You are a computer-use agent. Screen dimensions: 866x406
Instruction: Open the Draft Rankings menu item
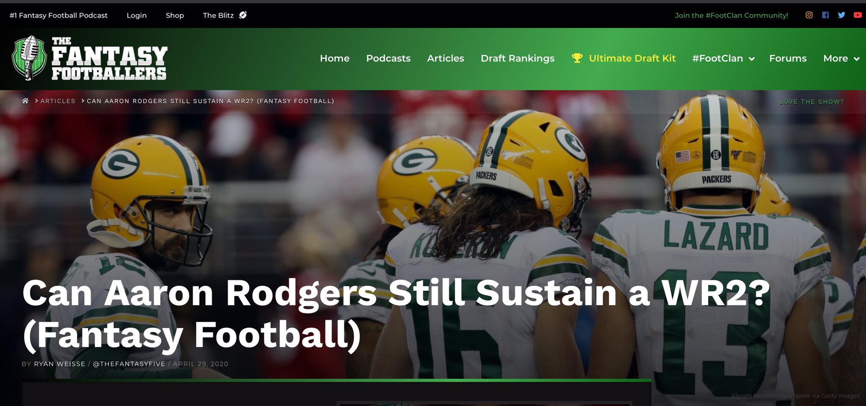518,58
